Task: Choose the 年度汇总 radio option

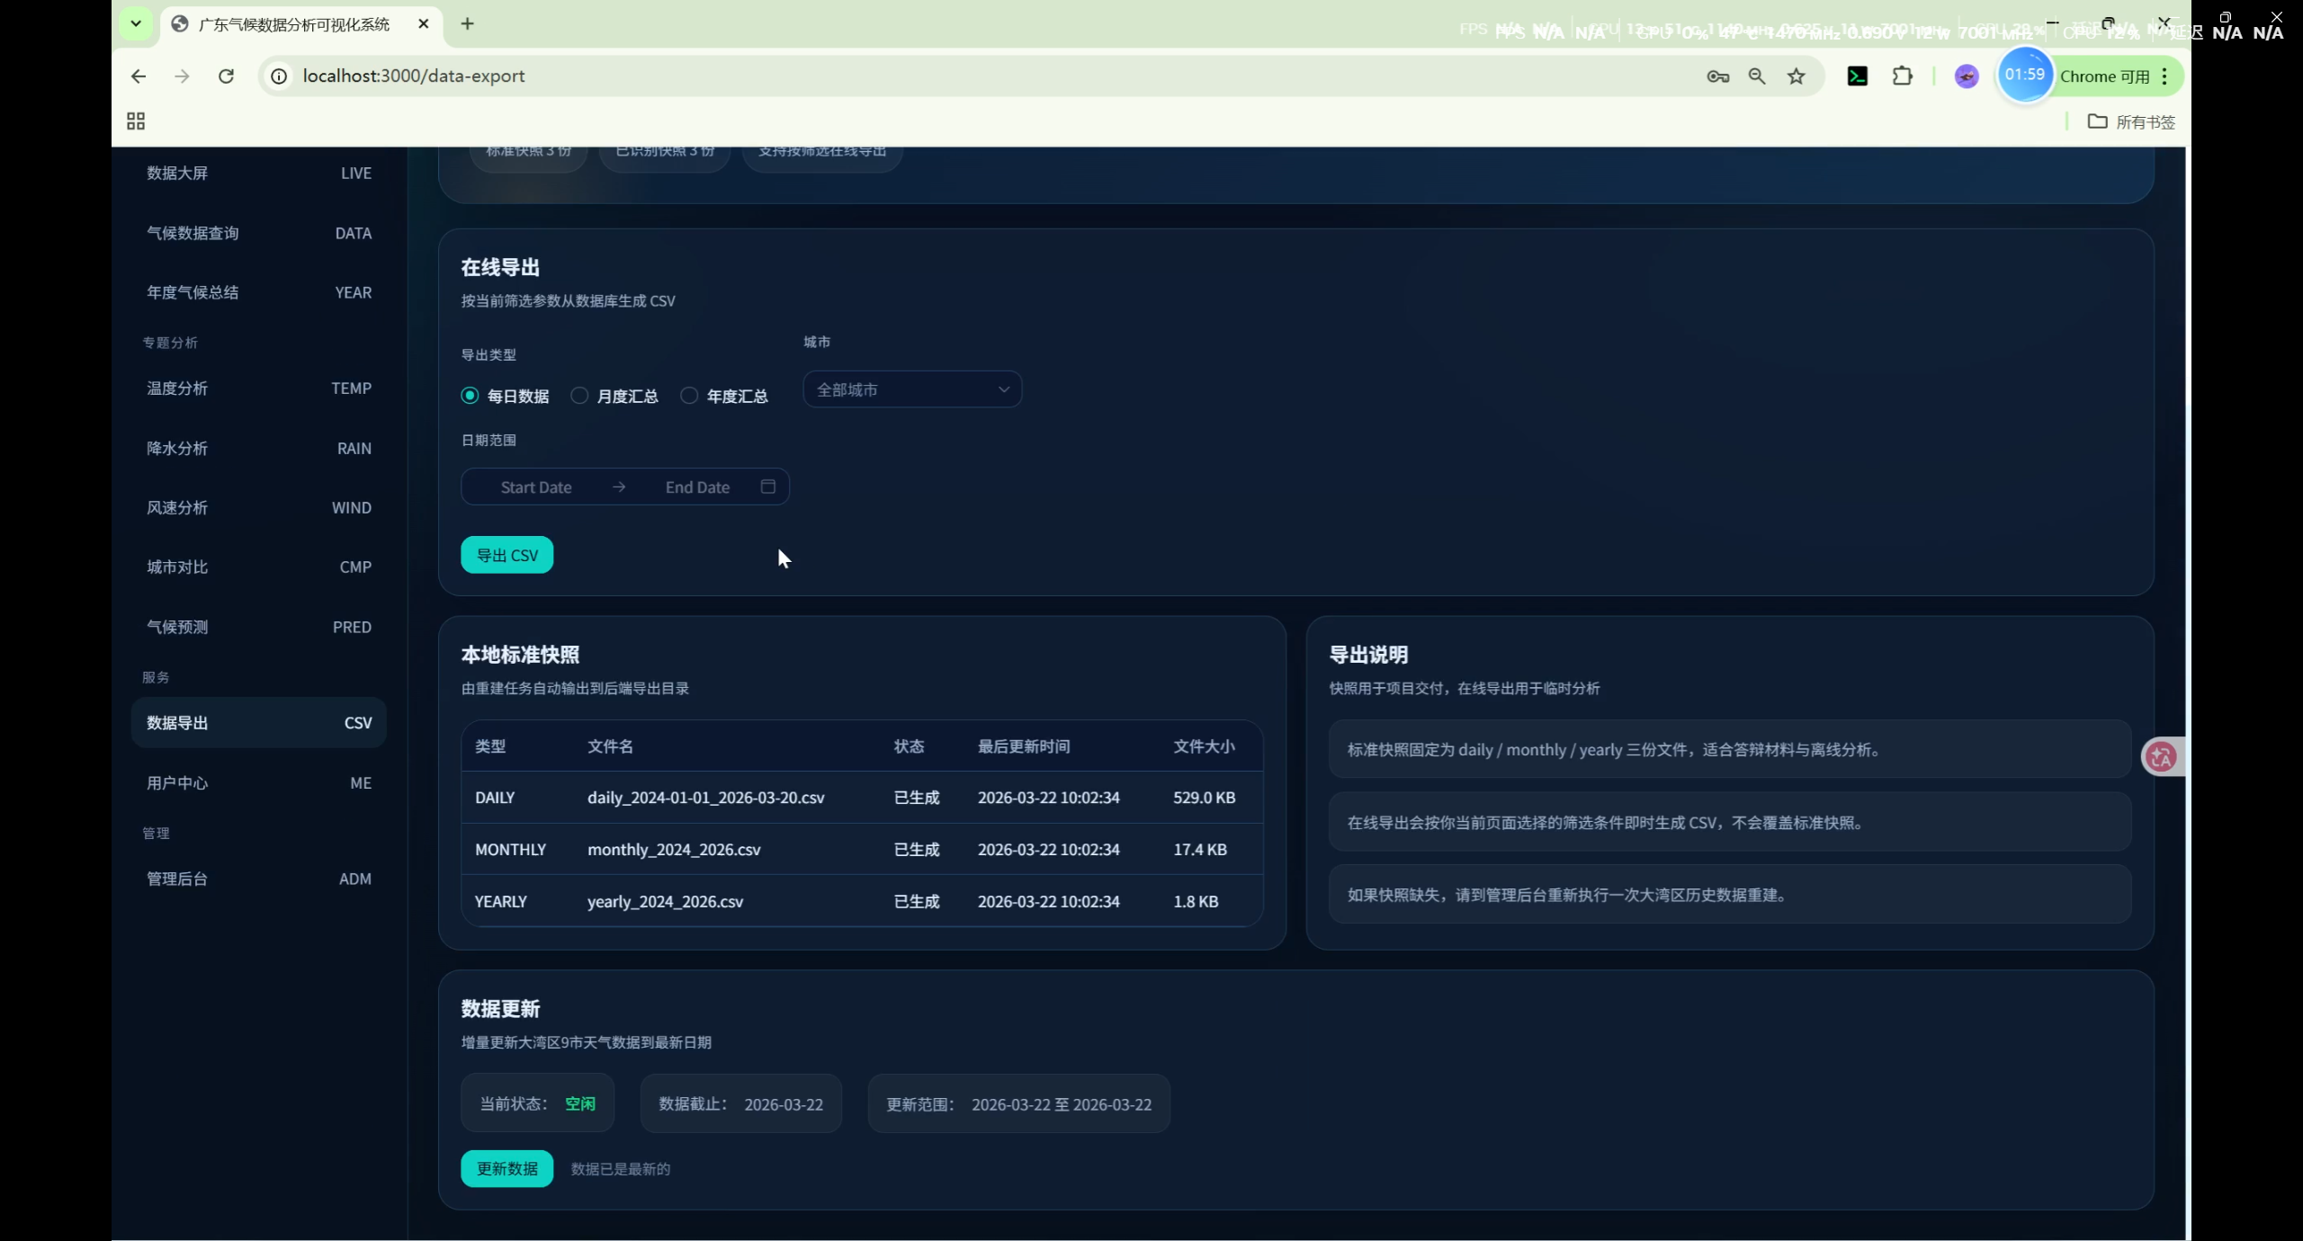Action: click(x=689, y=396)
